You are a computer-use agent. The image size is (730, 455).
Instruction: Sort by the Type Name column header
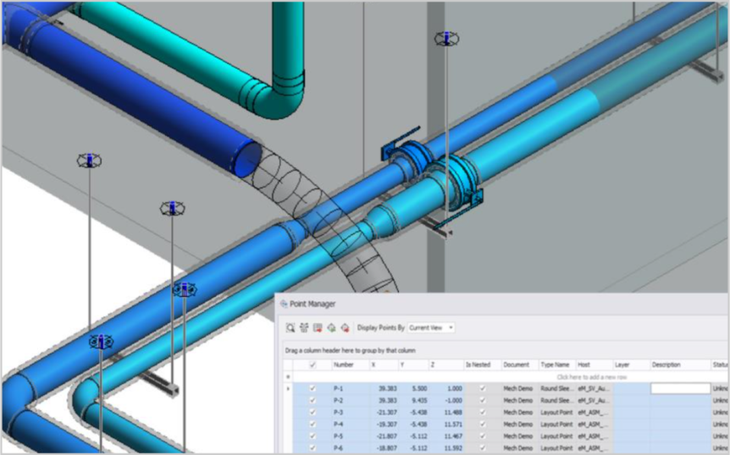[x=556, y=365]
